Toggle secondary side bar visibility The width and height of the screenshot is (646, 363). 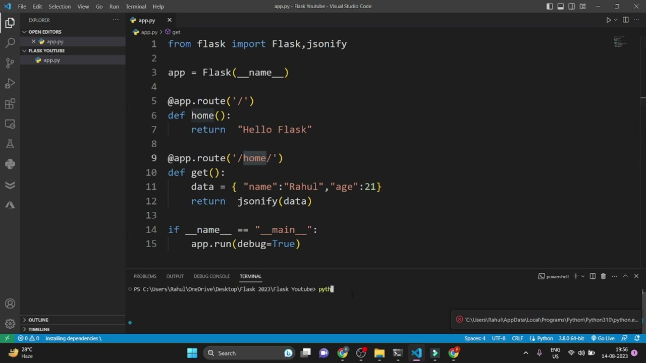point(572,7)
